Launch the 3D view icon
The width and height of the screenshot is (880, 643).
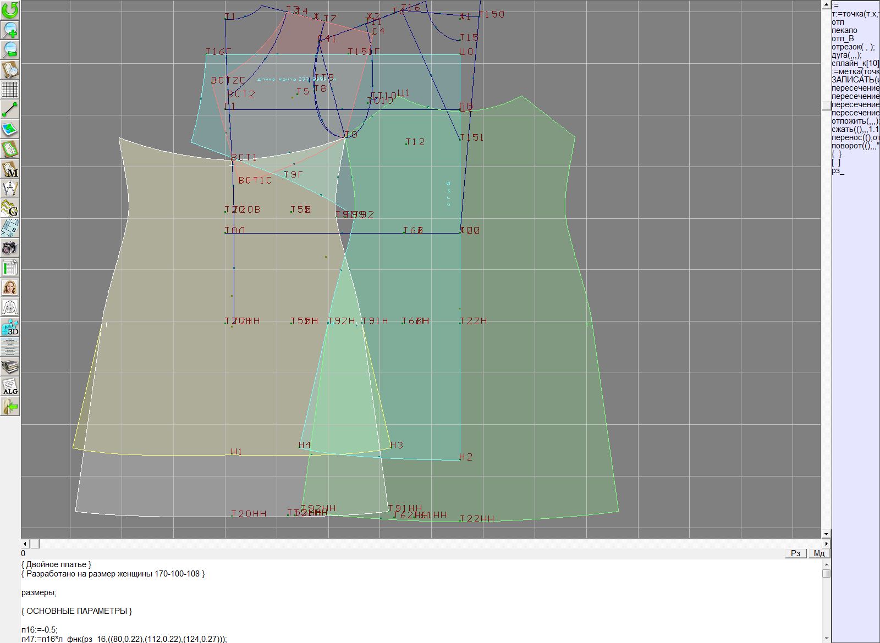(10, 328)
